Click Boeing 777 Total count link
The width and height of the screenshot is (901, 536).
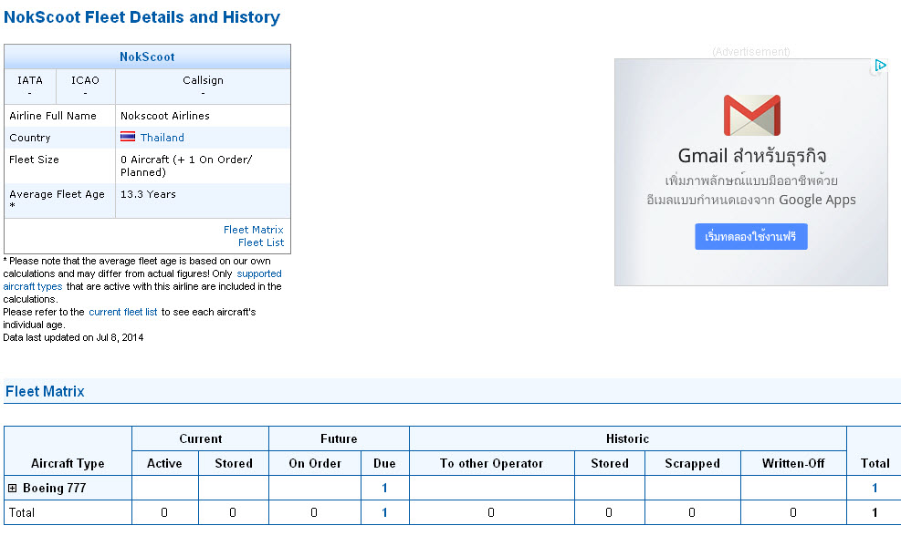875,489
